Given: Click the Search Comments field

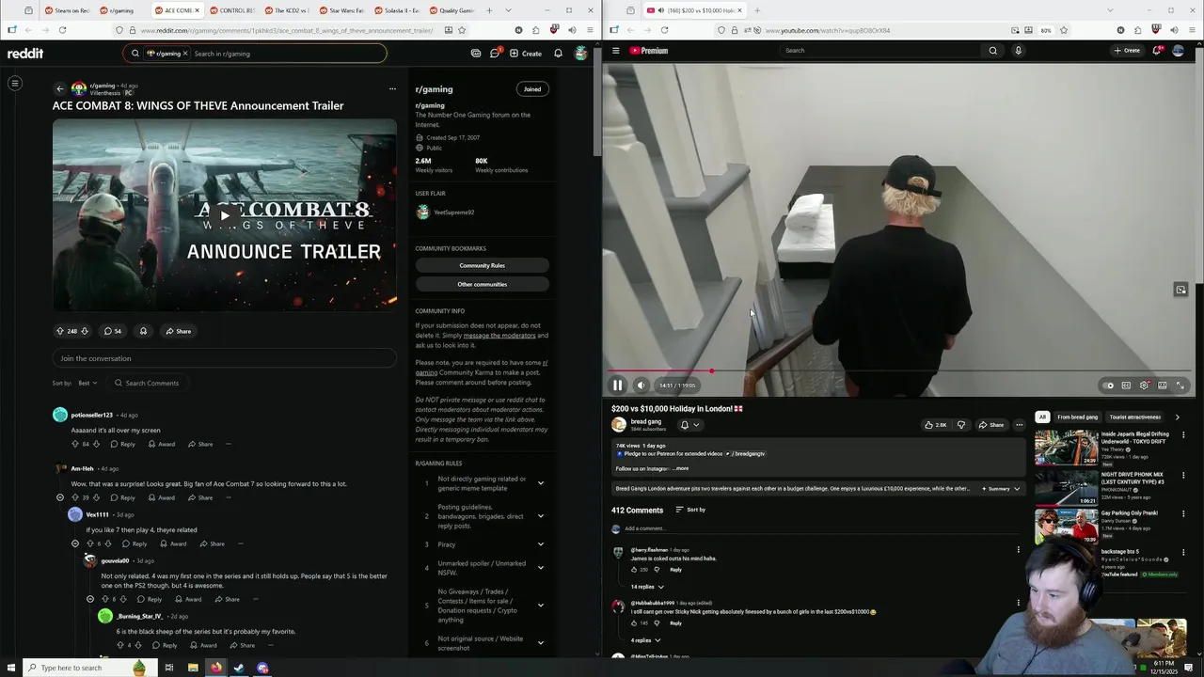Looking at the screenshot, I should (146, 383).
